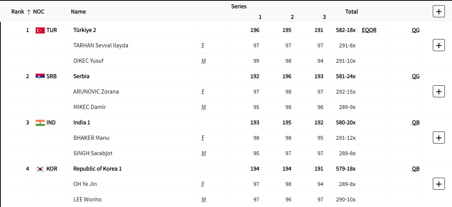The width and height of the screenshot is (452, 207).
Task: Expand India 1 team details plus button
Action: pos(438,138)
